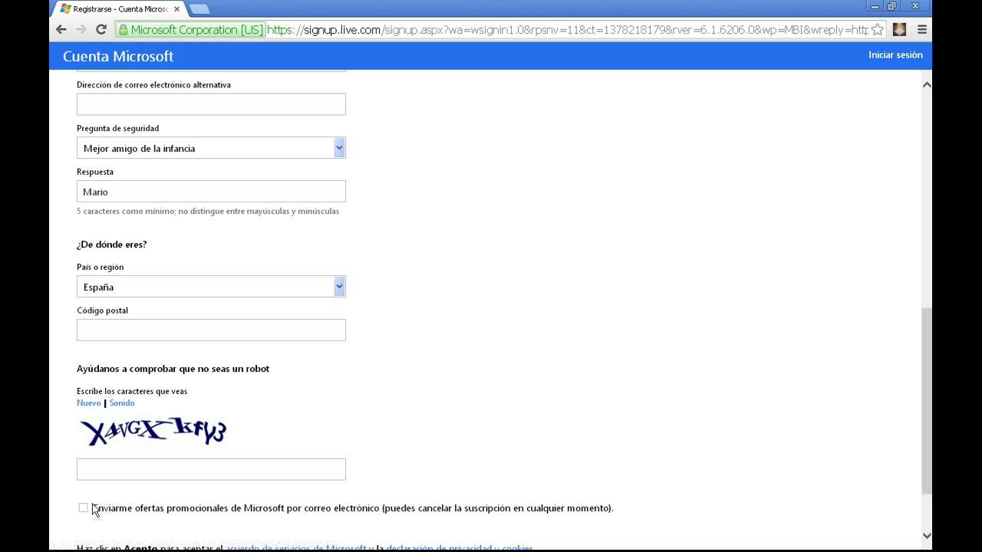Click the Cuenta Microsoft header title
This screenshot has height=552, width=982.
[x=118, y=56]
